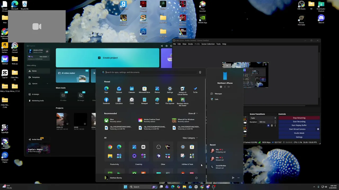Open OBS Scene Collection menu
The width and height of the screenshot is (339, 190).
(x=208, y=44)
